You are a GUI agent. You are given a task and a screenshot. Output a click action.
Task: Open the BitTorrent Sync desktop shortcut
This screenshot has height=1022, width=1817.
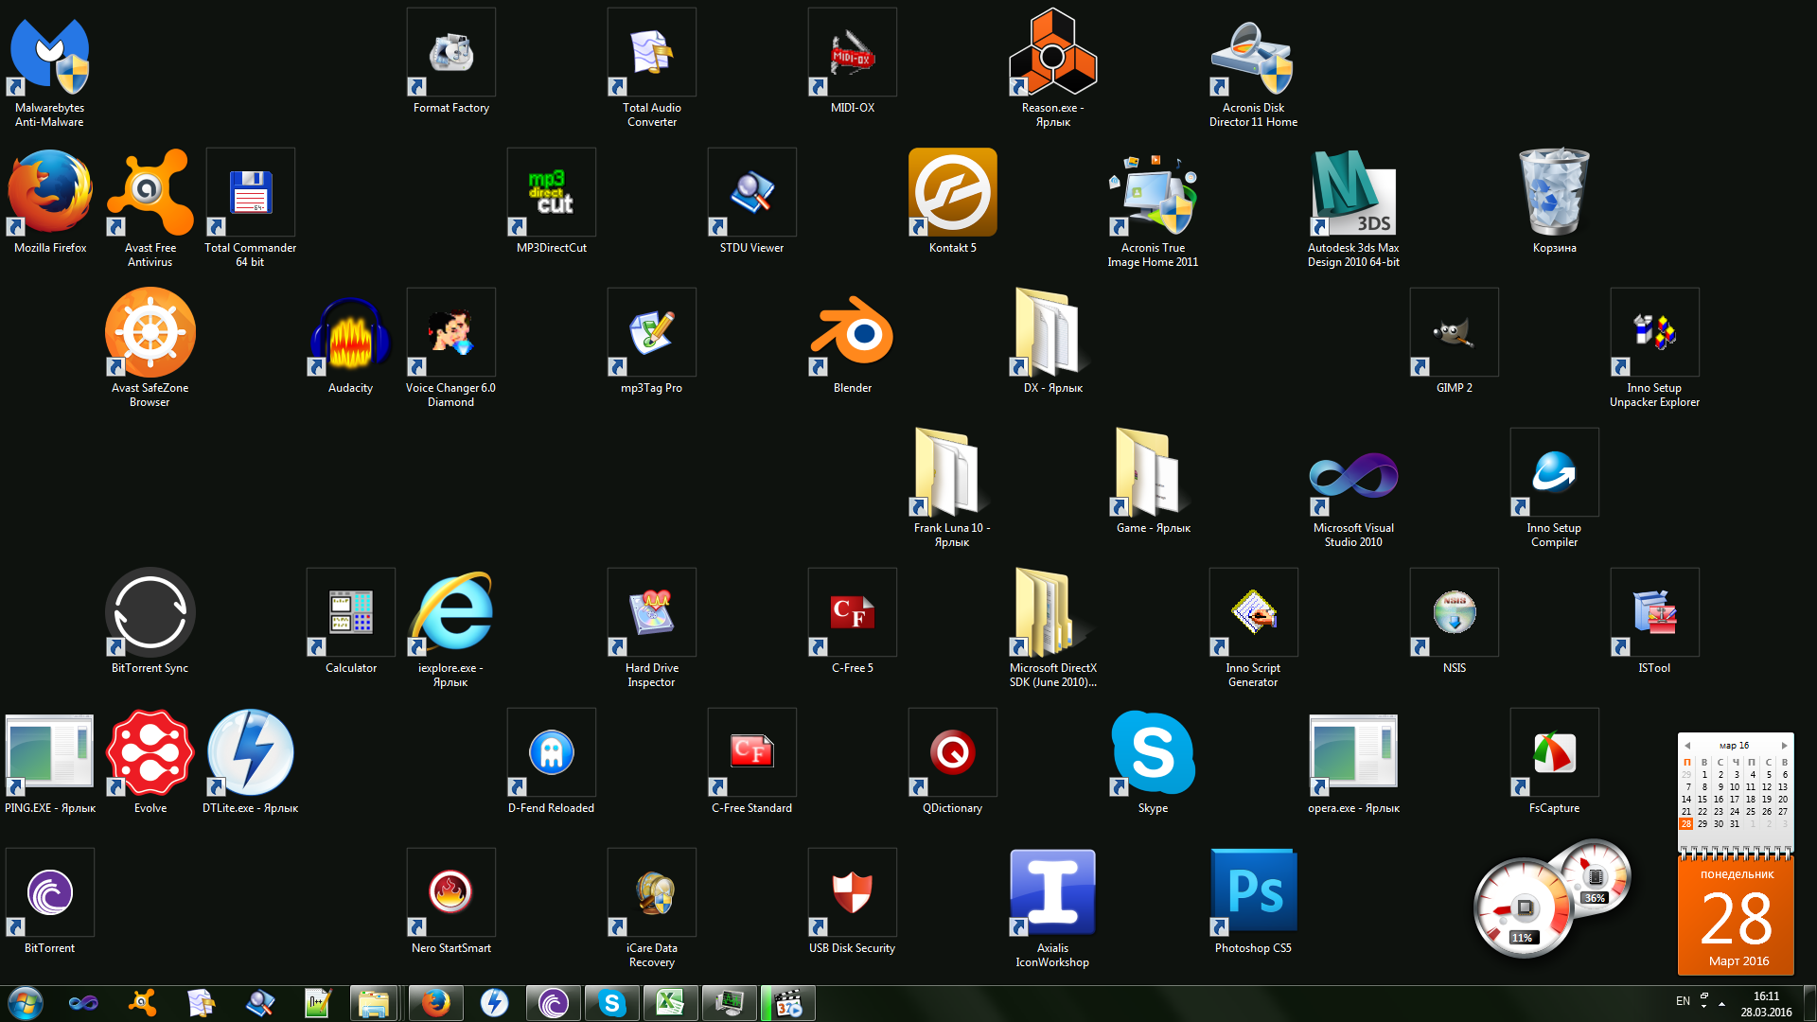click(150, 613)
